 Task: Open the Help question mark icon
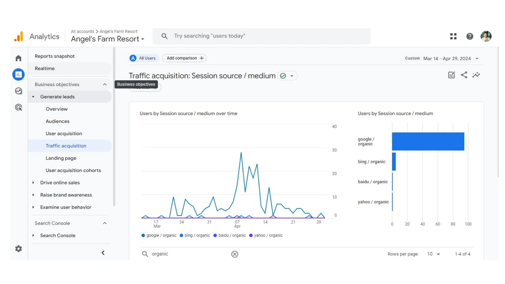[469, 36]
